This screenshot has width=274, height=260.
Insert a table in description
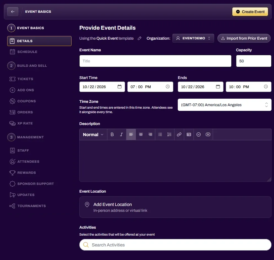pos(189,134)
